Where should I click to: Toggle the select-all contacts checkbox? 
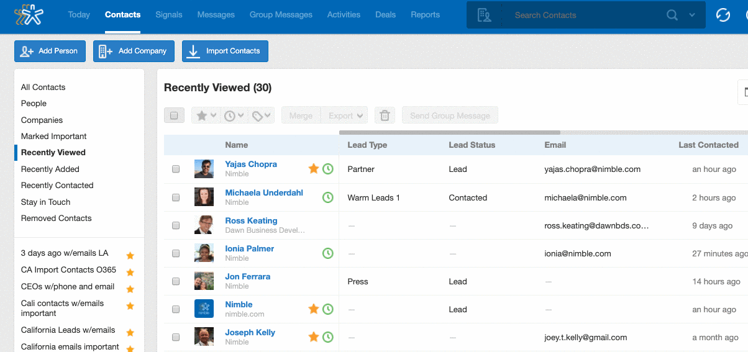pos(174,115)
